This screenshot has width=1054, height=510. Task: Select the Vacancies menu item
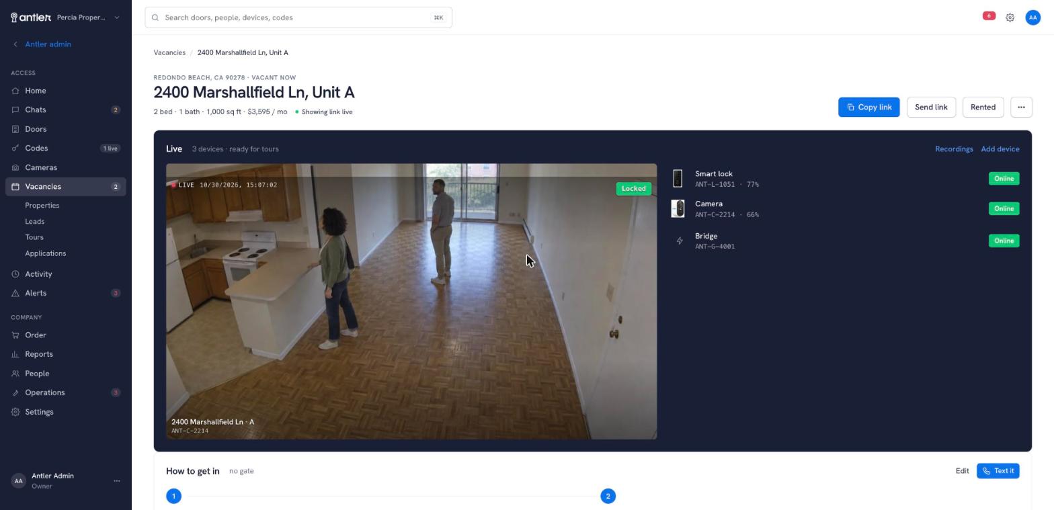pos(65,187)
